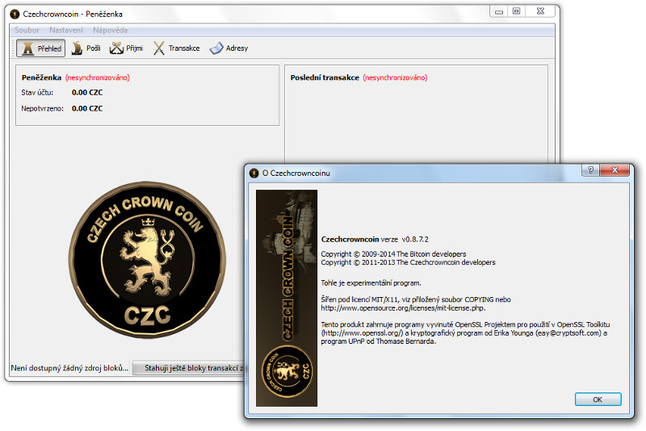Click the eay@cryptsoft.com text
Viewport: 646px width, 431px height.
568,333
